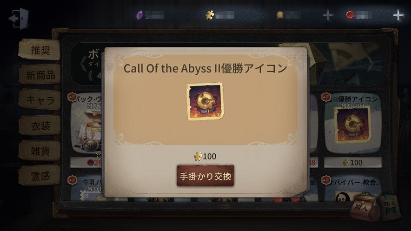Screen dimensions: 411x231
Task: Select the purple fragment currency icon
Action: [139, 15]
